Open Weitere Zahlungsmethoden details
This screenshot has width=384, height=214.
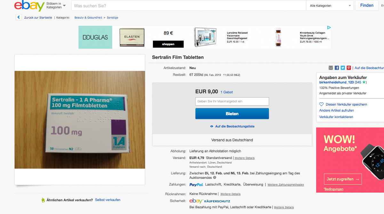(286, 185)
